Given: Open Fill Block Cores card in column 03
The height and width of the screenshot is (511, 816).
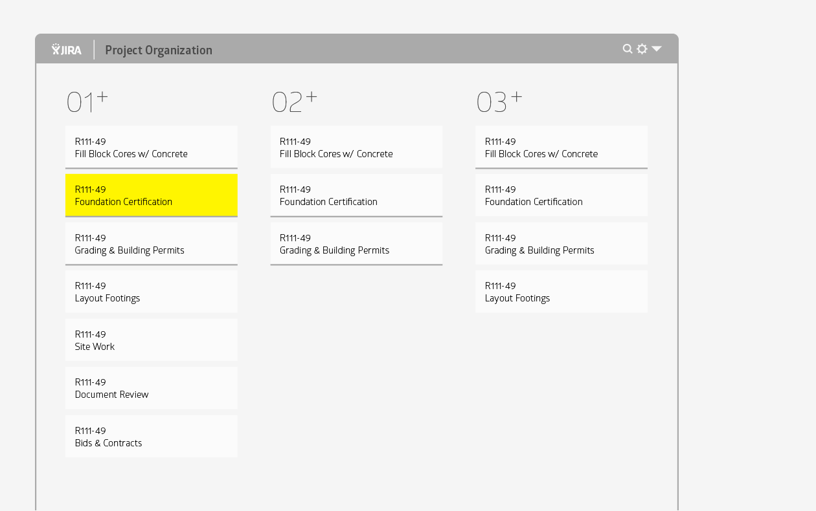Looking at the screenshot, I should pyautogui.click(x=561, y=147).
